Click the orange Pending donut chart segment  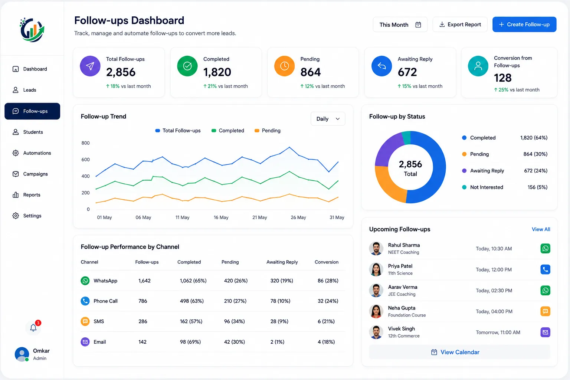coord(389,183)
